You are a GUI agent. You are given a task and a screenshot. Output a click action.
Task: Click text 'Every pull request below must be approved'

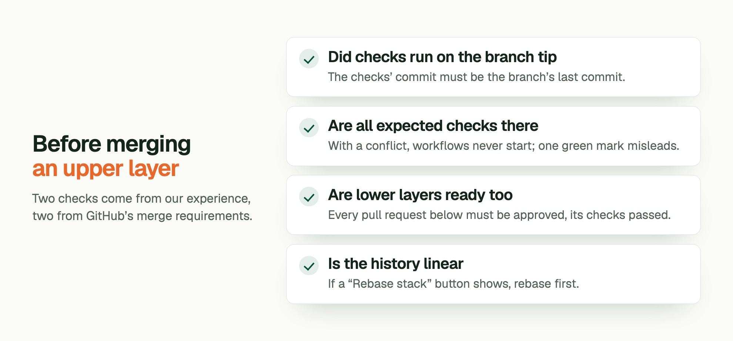point(448,215)
